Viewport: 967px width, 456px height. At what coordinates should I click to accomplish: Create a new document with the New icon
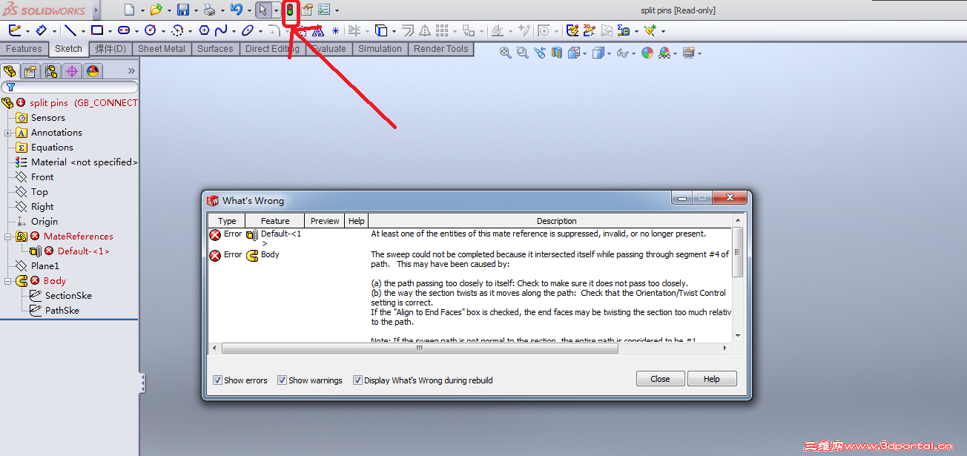tap(130, 10)
